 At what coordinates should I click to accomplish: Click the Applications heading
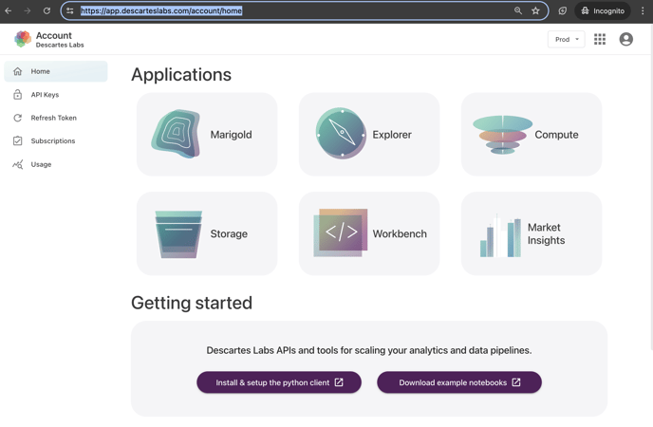click(x=181, y=75)
